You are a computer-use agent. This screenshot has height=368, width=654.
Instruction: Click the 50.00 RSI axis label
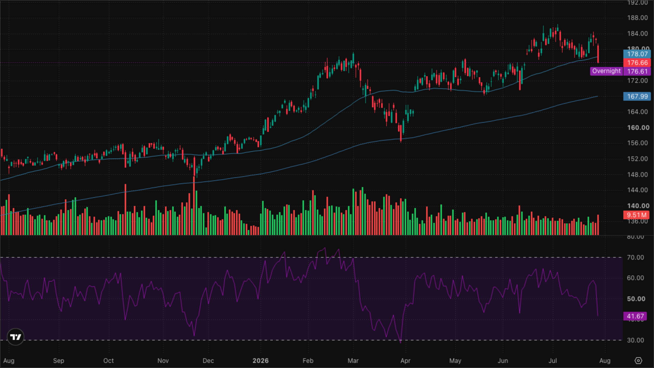pos(636,299)
